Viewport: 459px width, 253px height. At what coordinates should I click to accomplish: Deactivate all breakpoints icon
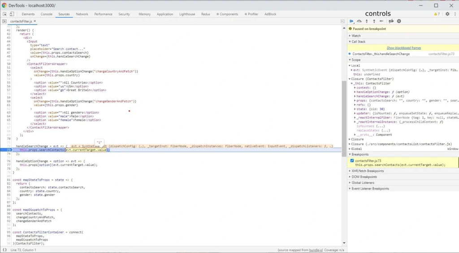coord(391,21)
